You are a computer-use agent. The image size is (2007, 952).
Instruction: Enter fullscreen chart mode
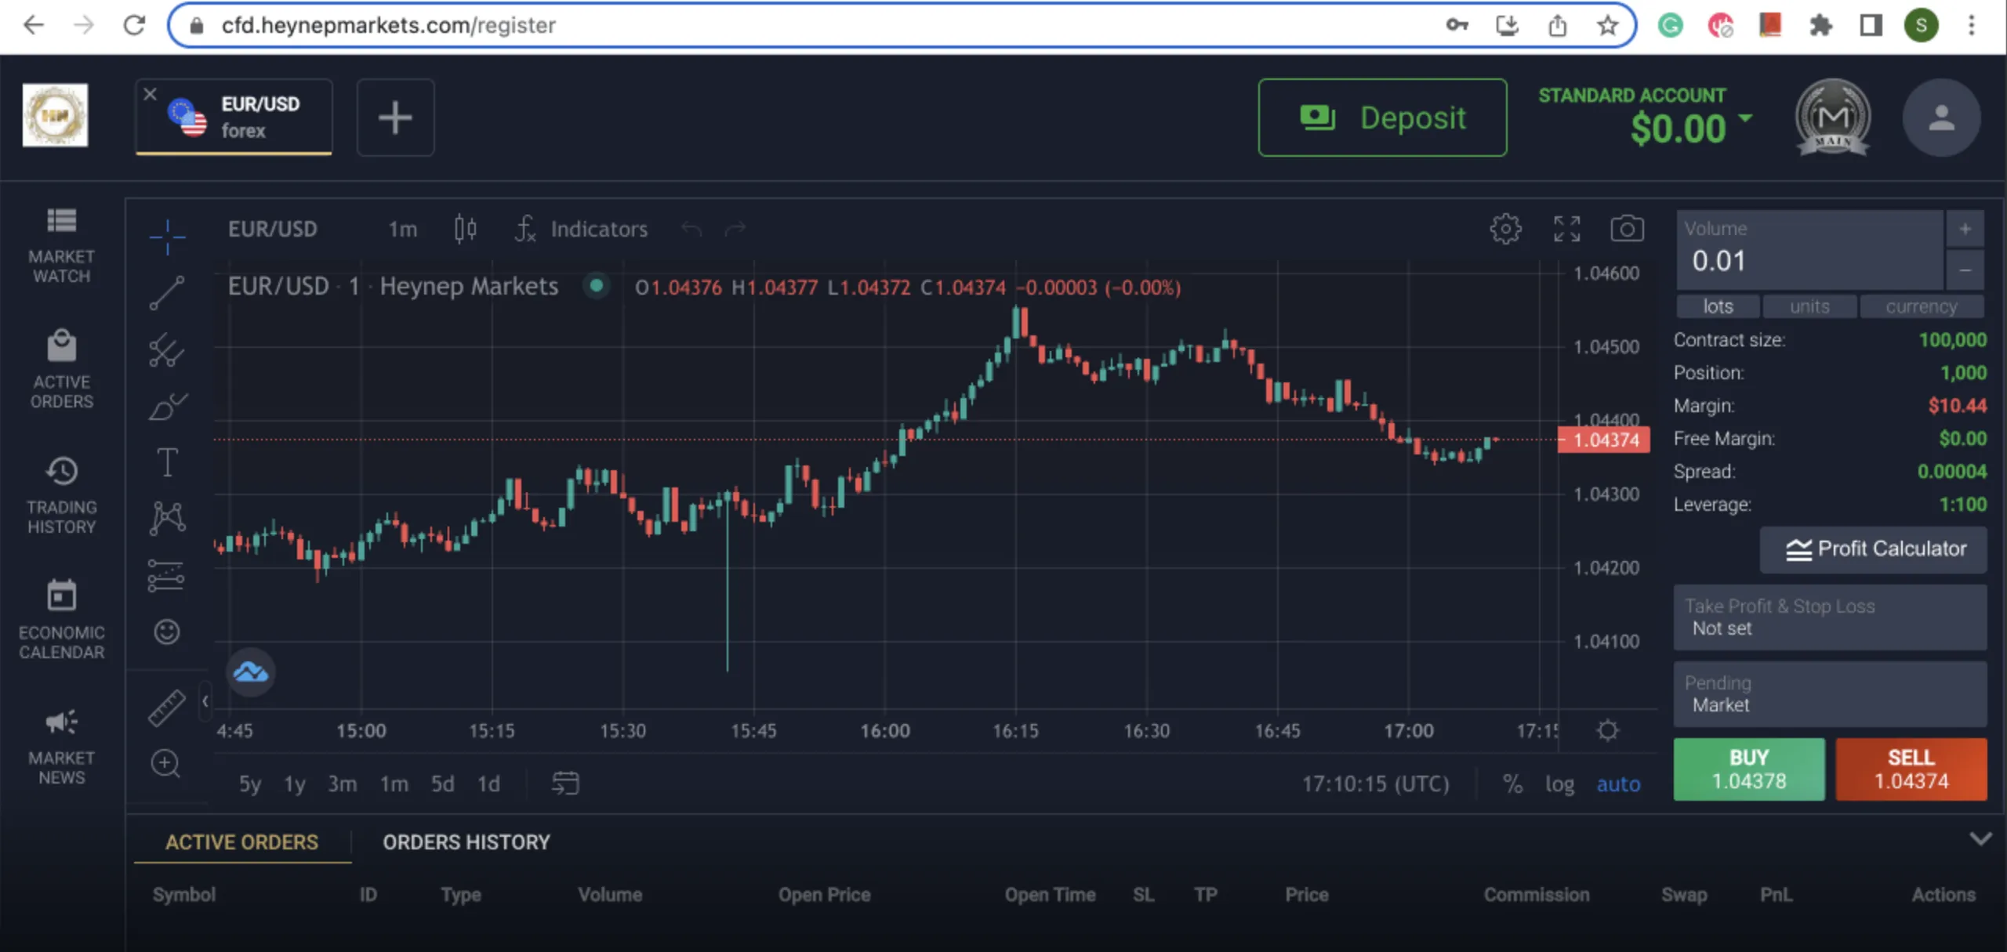click(x=1566, y=229)
